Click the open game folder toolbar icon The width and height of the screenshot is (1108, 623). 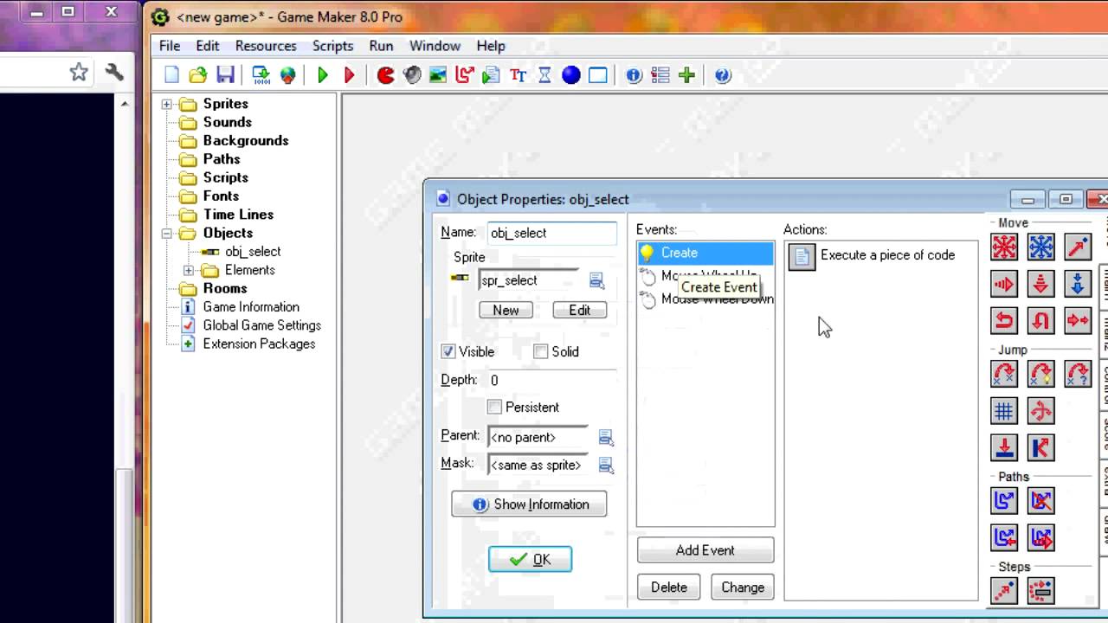(x=198, y=75)
